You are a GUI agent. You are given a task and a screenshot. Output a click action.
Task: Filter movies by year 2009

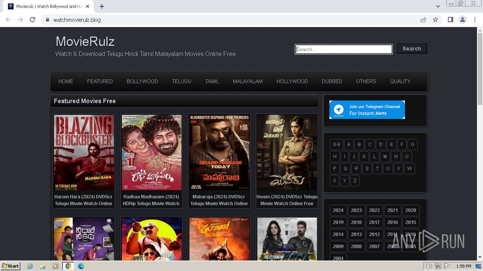pos(338,247)
